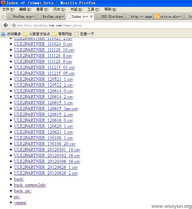Screen dimensions: 192x209
Task: Open ULE2PARTNER_130108_1.csv link
Action: pos(44,138)
